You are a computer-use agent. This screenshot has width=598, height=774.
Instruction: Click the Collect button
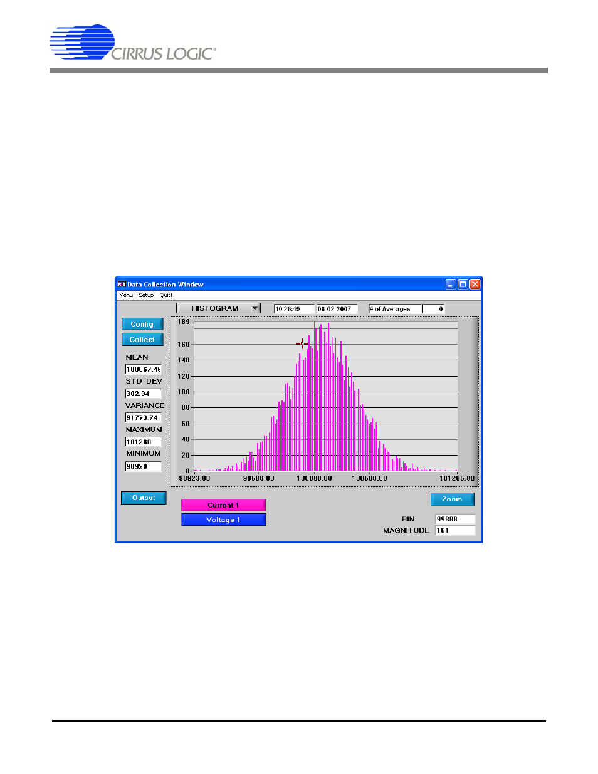tap(142, 340)
